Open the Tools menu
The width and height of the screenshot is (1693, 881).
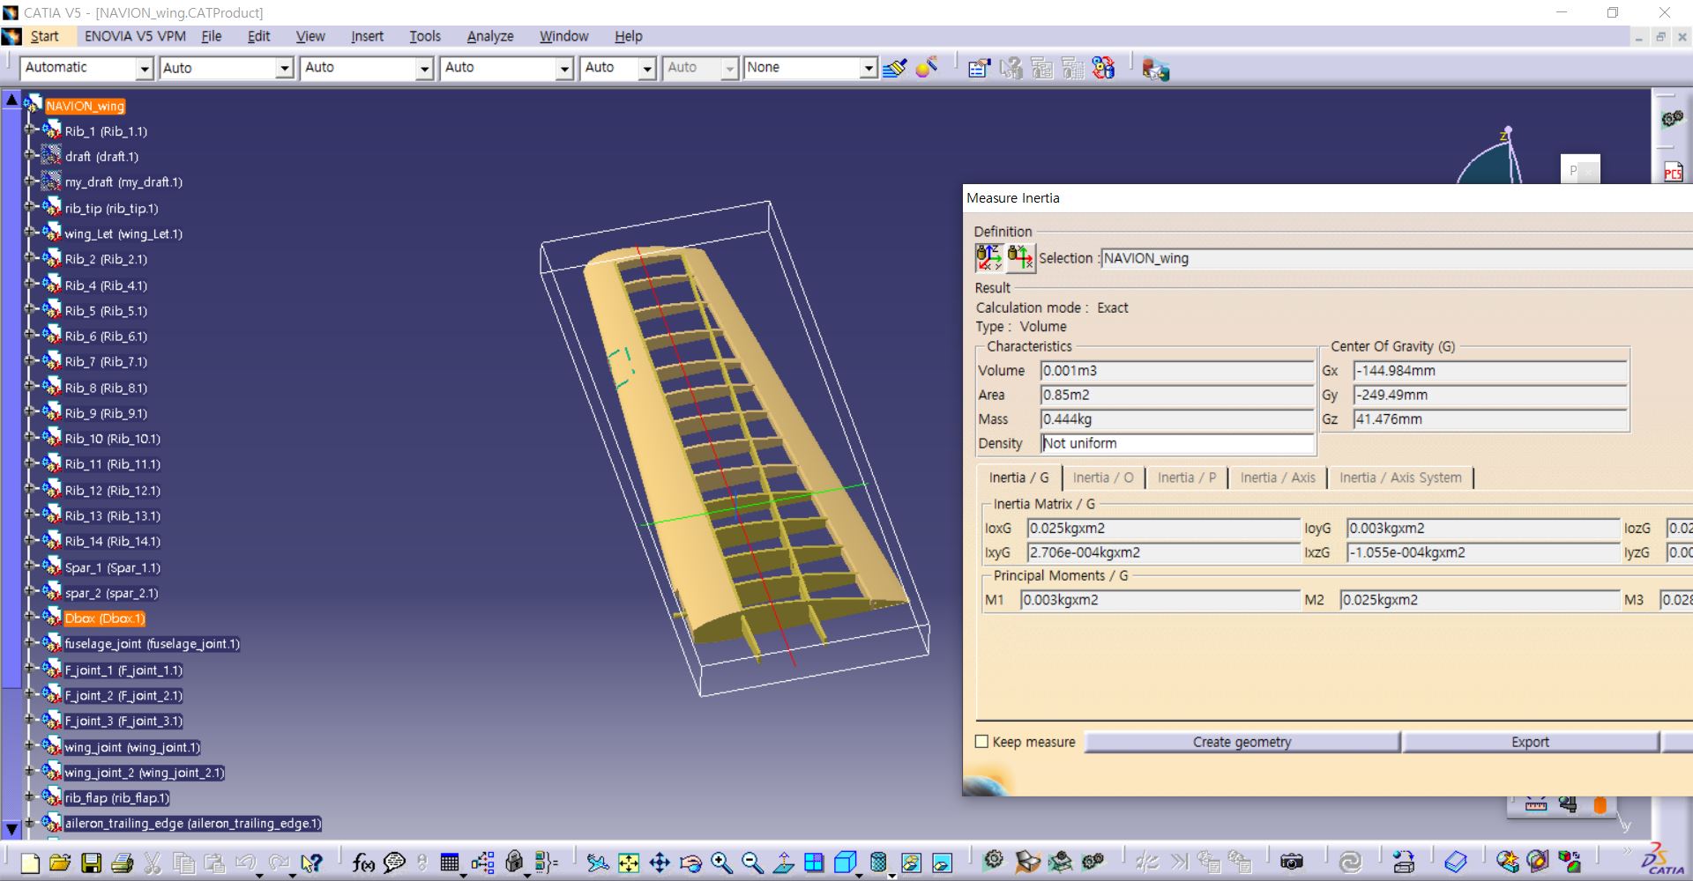424,36
